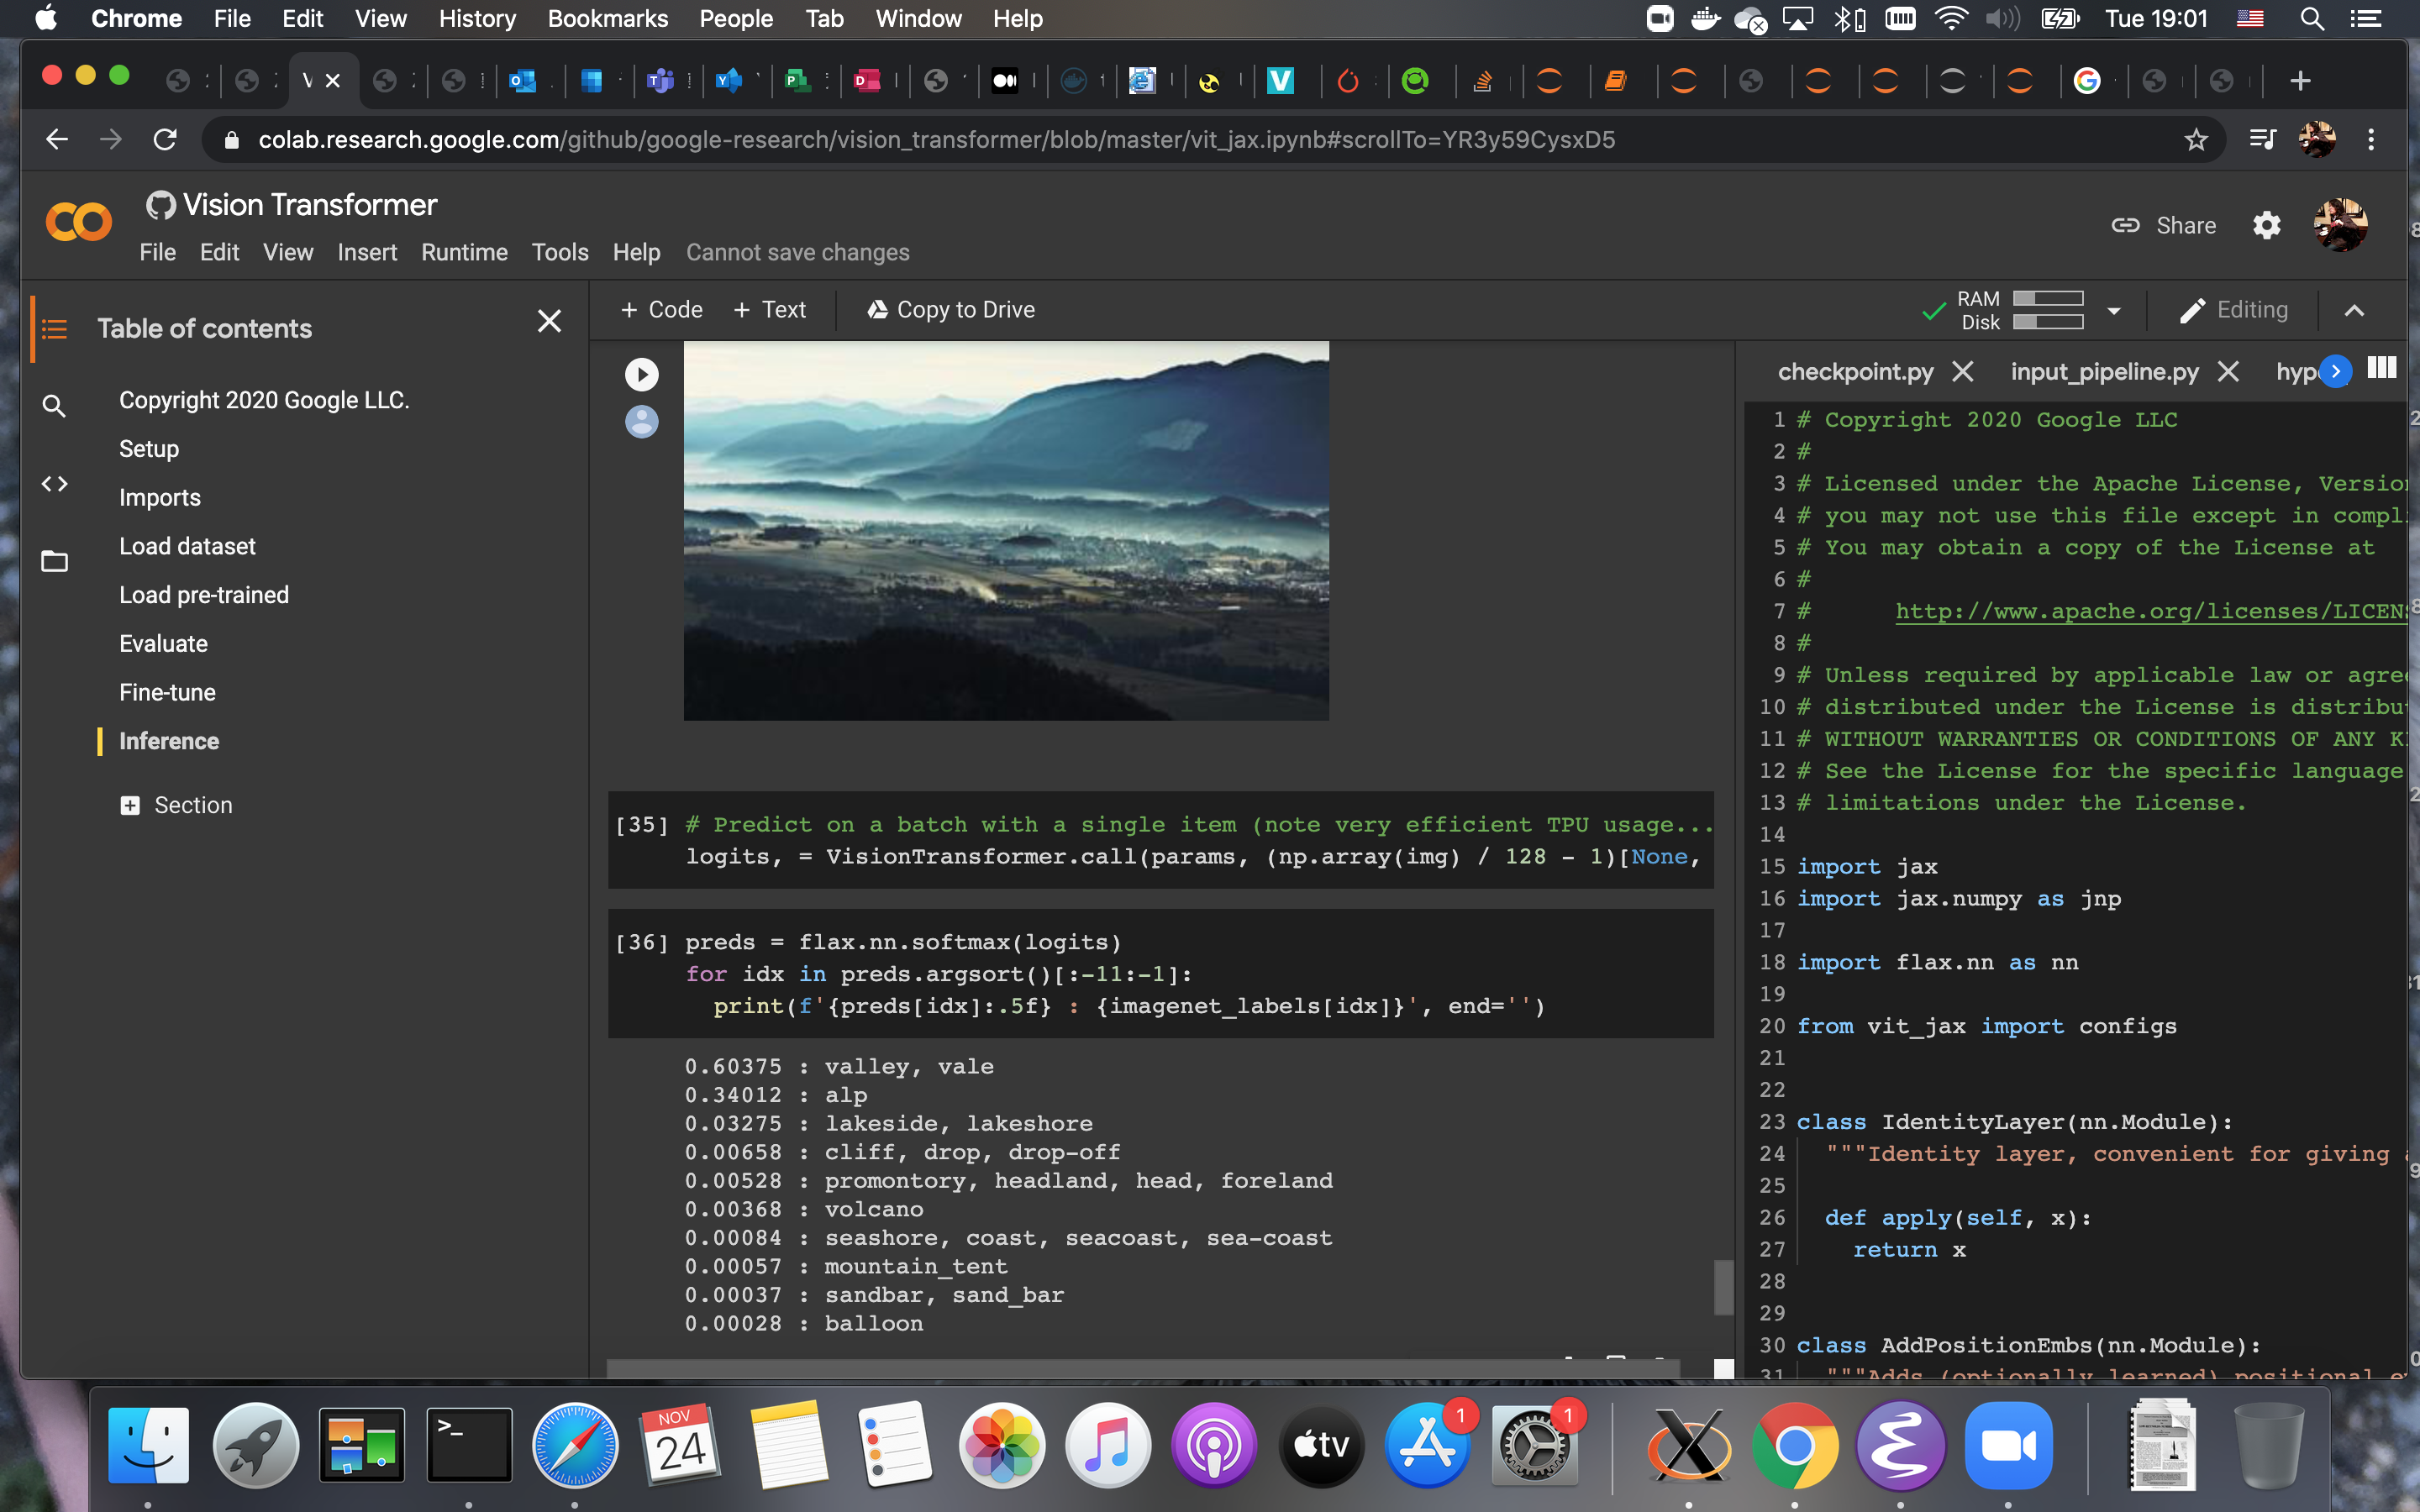This screenshot has width=2420, height=1512.
Task: Run the cell with the play button
Action: tap(641, 374)
